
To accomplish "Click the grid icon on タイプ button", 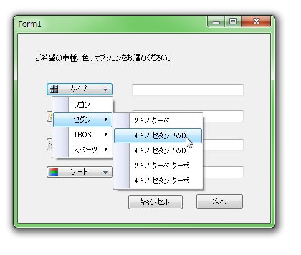I will tap(54, 89).
